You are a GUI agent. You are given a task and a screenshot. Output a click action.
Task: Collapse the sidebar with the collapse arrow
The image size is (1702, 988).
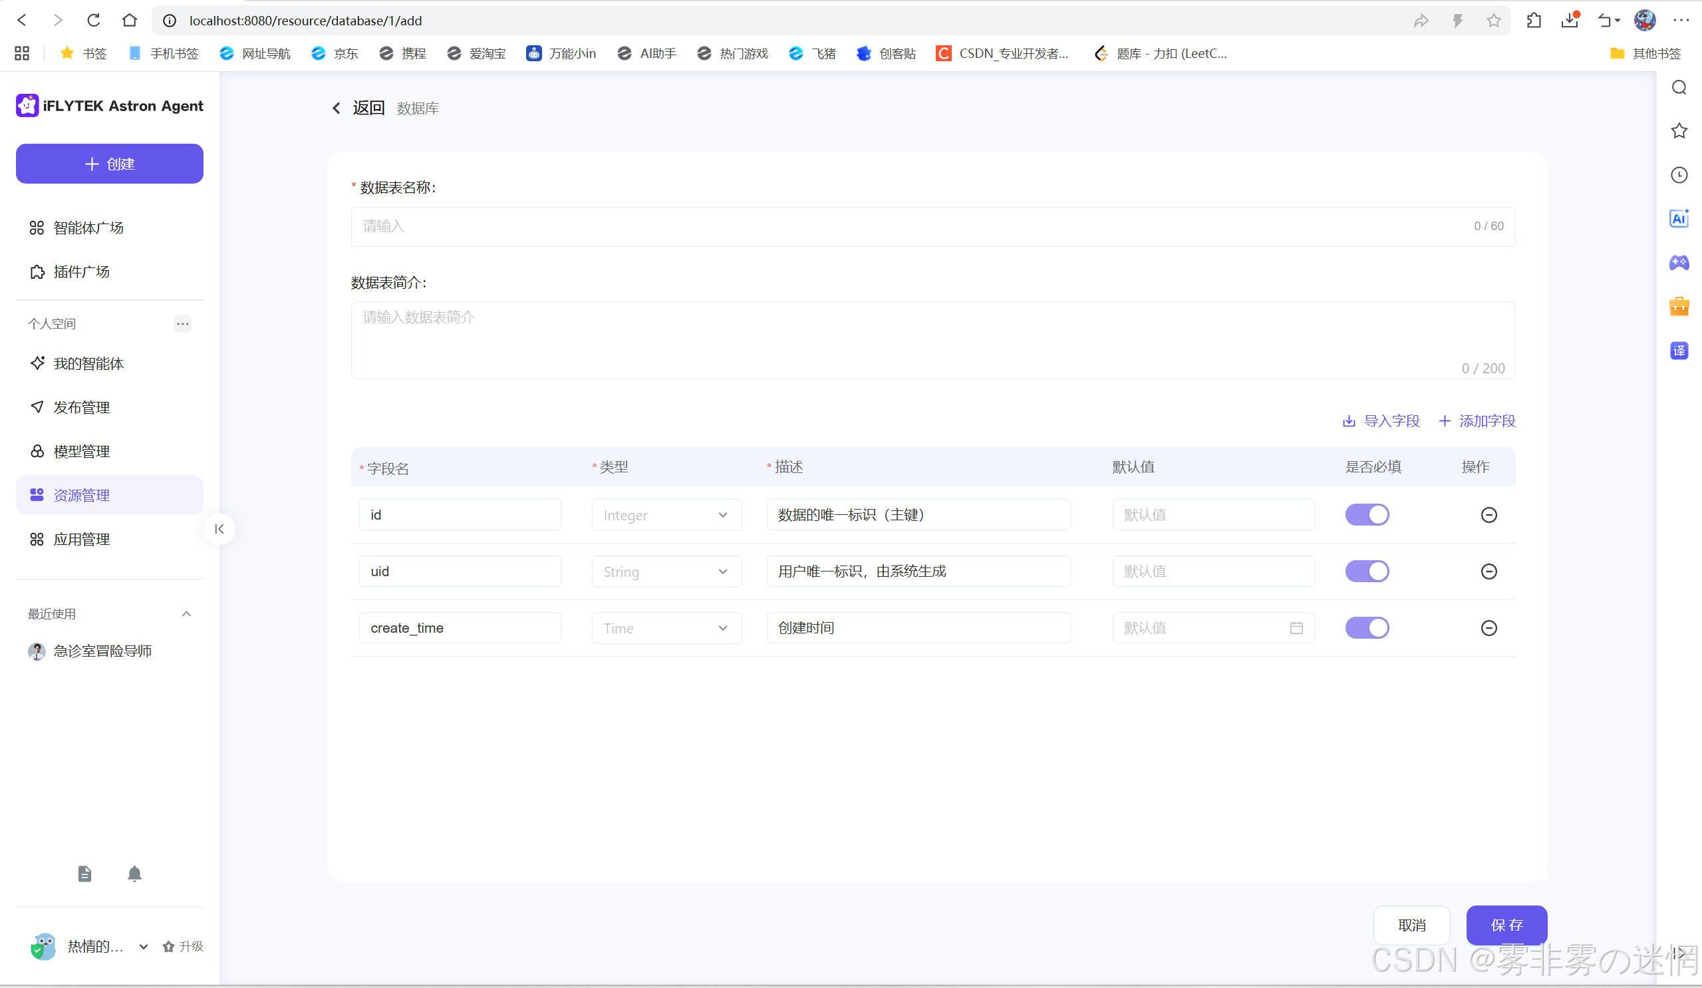(x=219, y=528)
